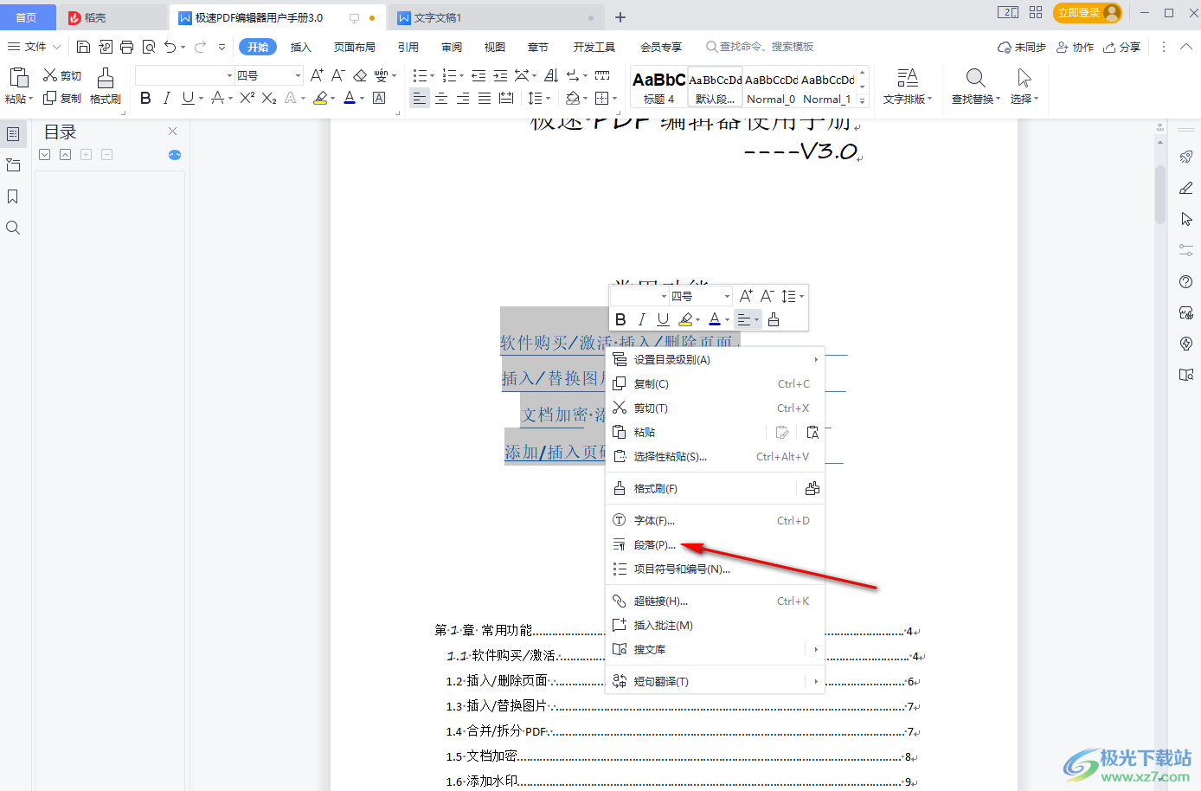Open the Search icon in left sidebar
Image resolution: width=1201 pixels, height=791 pixels.
(x=13, y=228)
